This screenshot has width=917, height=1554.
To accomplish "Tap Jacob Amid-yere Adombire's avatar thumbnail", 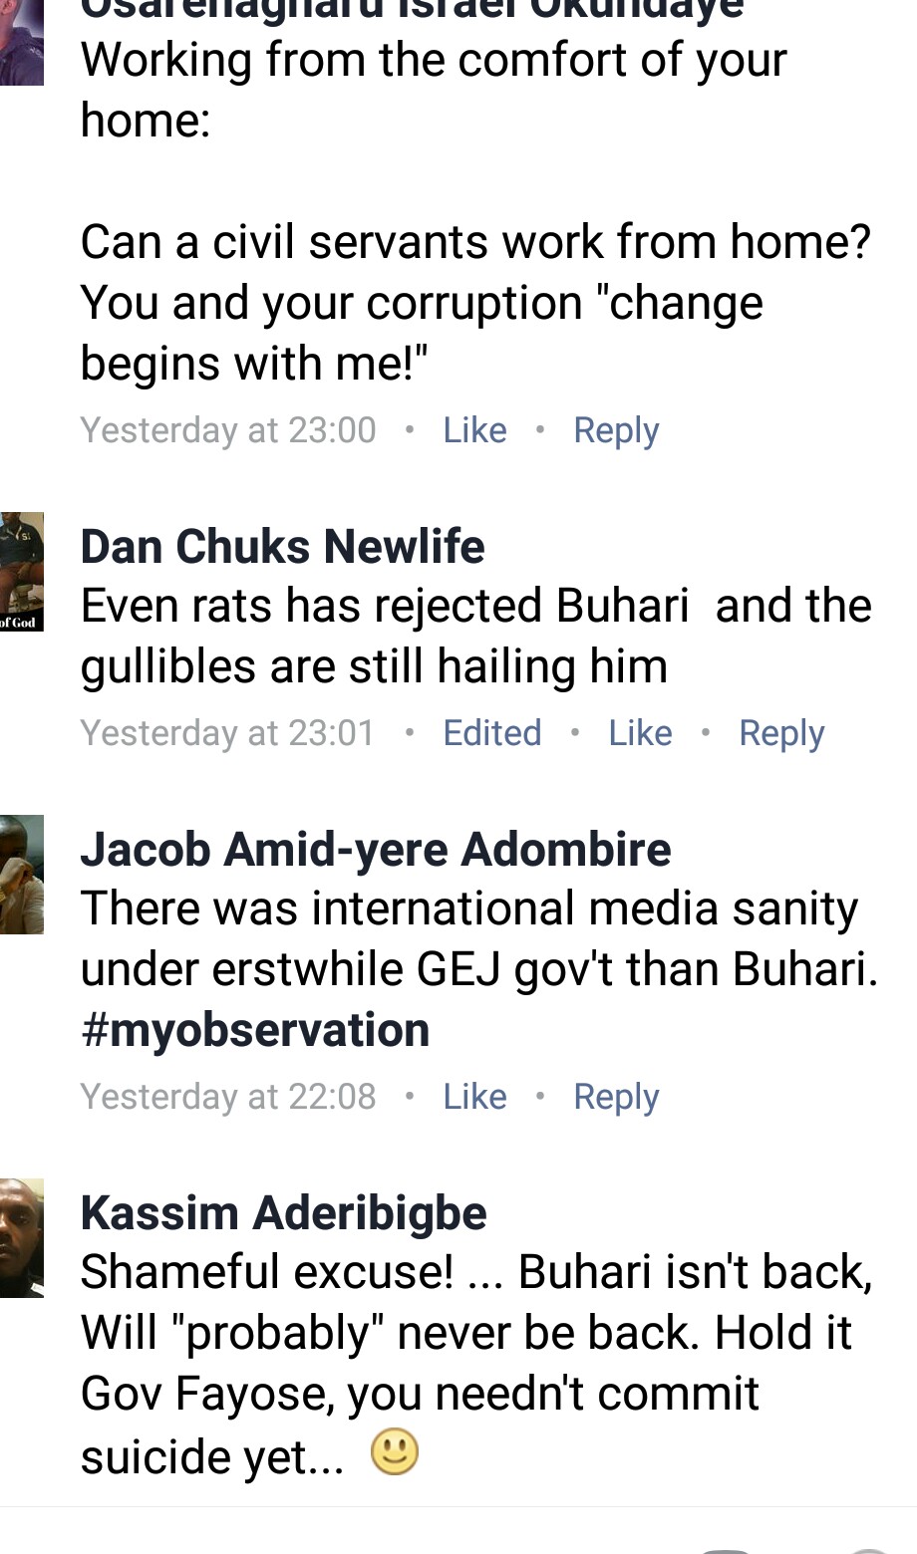I will pyautogui.click(x=21, y=875).
